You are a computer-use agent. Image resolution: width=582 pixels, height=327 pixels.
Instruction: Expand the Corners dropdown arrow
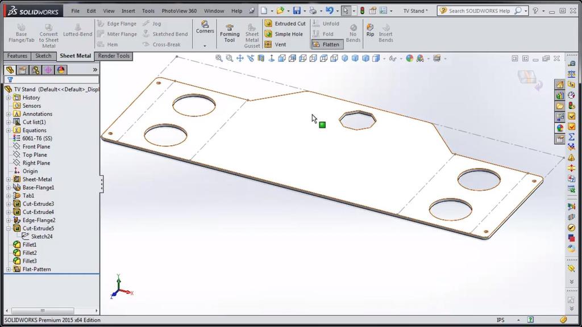(x=205, y=46)
